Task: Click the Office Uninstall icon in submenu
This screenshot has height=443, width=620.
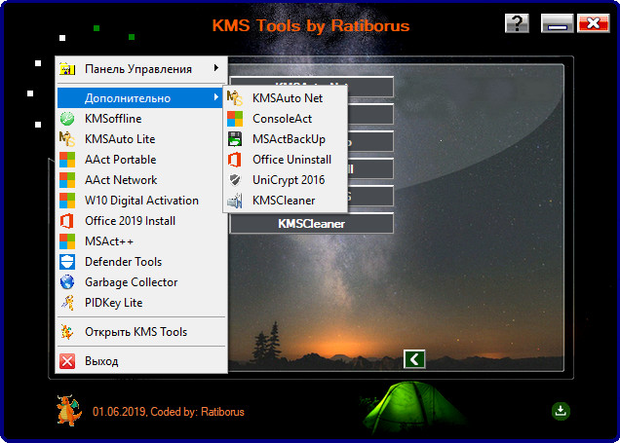Action: tap(234, 160)
